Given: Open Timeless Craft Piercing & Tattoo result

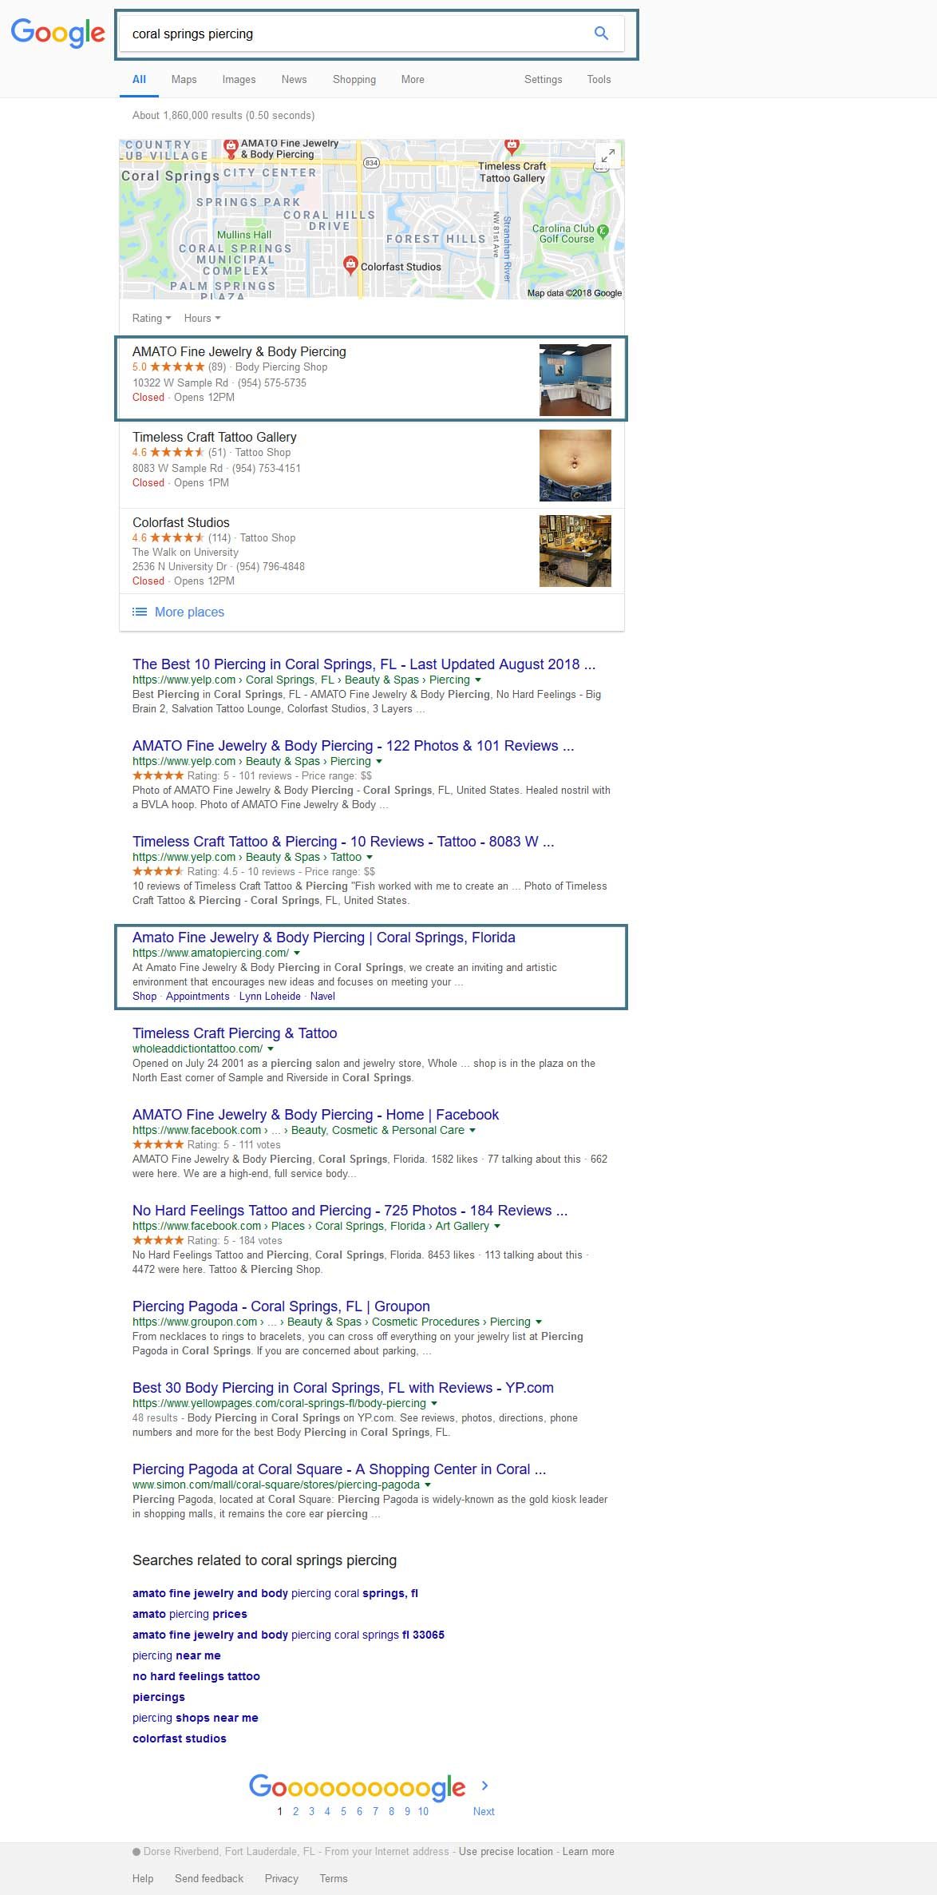Looking at the screenshot, I should pyautogui.click(x=235, y=1033).
